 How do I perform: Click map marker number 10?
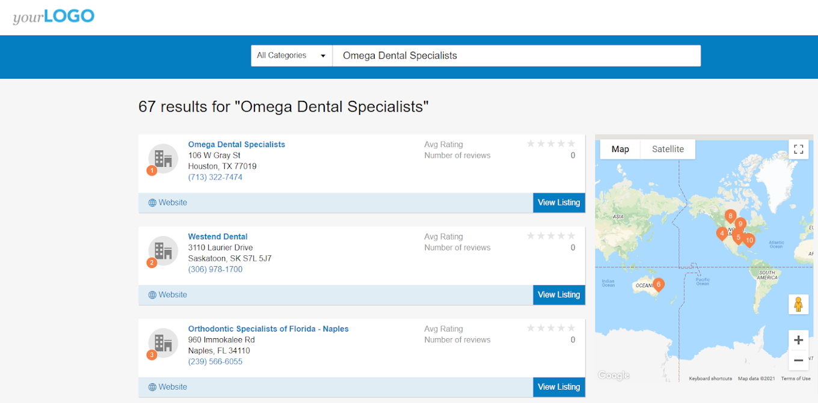tap(749, 240)
